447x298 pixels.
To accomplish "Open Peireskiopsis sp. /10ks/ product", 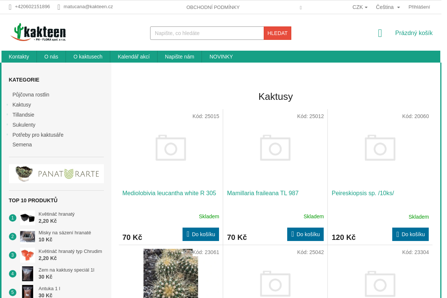I will point(363,193).
